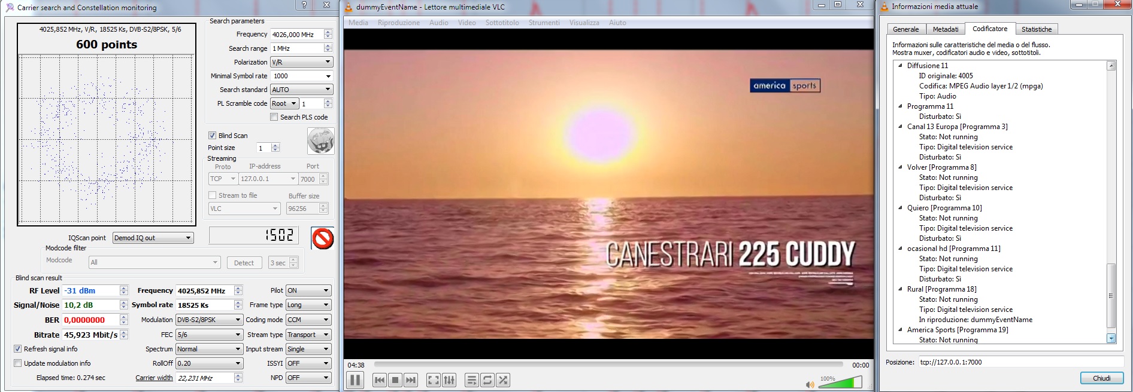Increase Search range stepper value
Screen dimensions: 1133x392
coord(328,46)
